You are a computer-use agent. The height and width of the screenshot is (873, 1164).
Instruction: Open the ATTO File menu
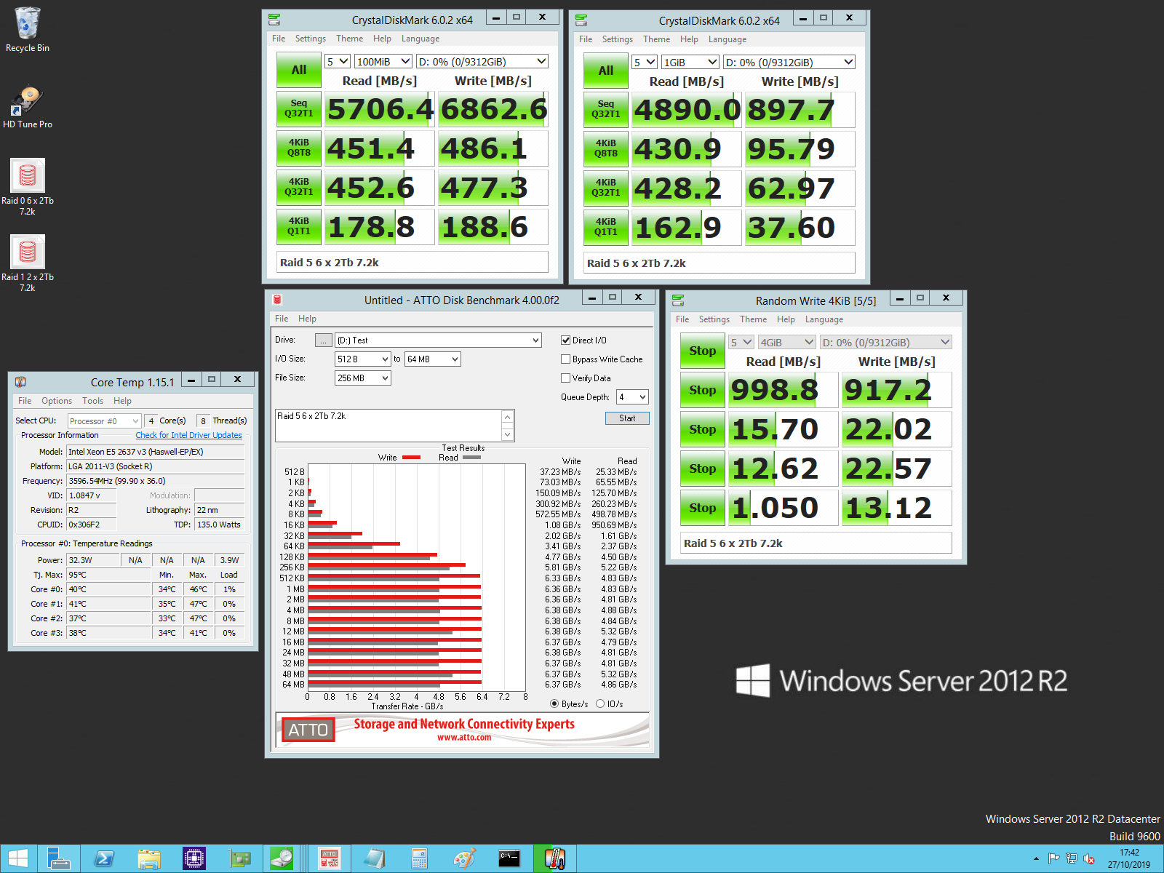[282, 318]
